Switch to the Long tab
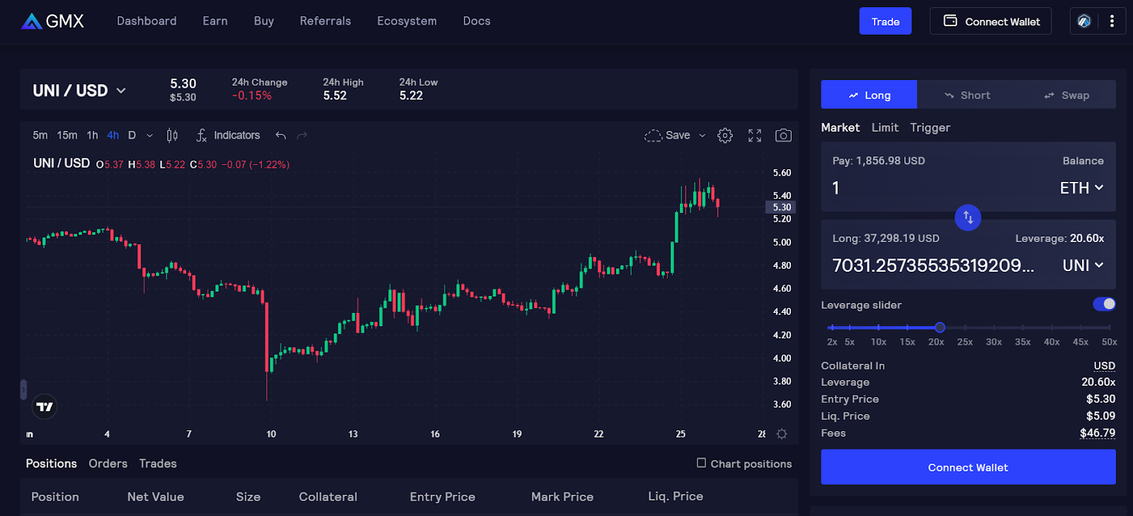 (869, 95)
